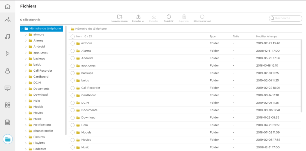Screen dimensions: 306x151
Task: Click the Android folder icon in file list
Action: [x=78, y=58]
